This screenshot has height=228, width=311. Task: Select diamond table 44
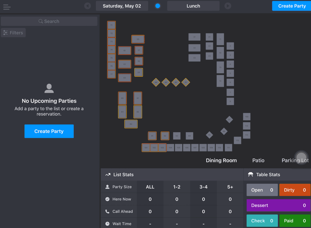(156, 82)
